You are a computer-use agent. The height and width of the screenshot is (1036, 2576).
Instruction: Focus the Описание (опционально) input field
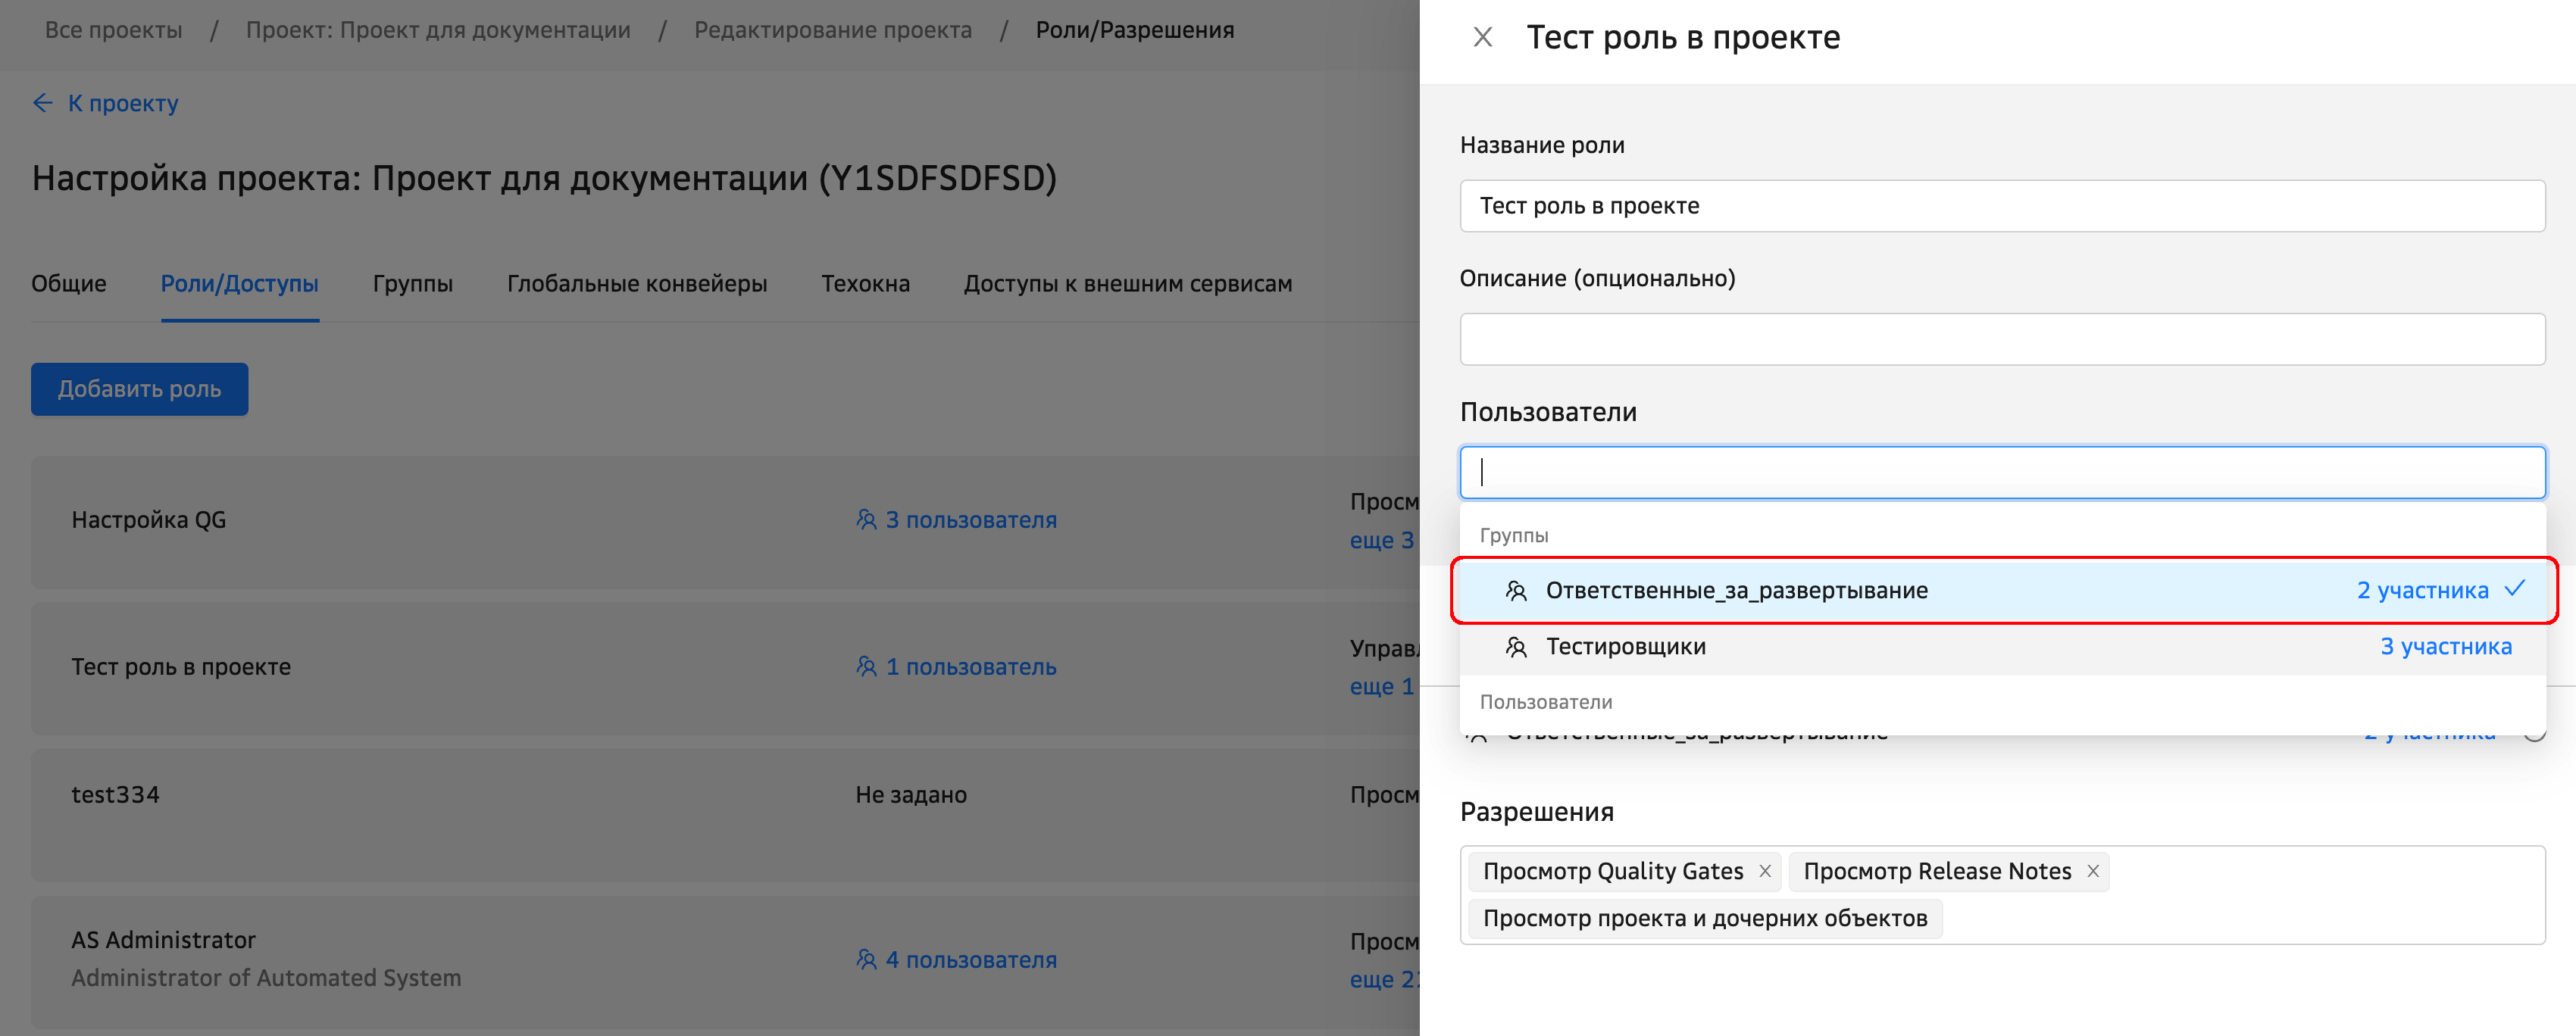[x=2000, y=339]
